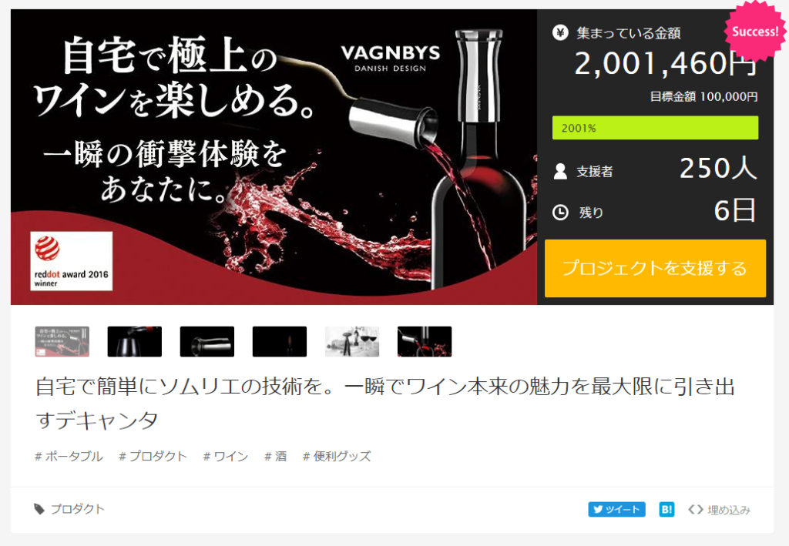Click the clock icon beside 残り
The image size is (789, 546).
(x=560, y=213)
